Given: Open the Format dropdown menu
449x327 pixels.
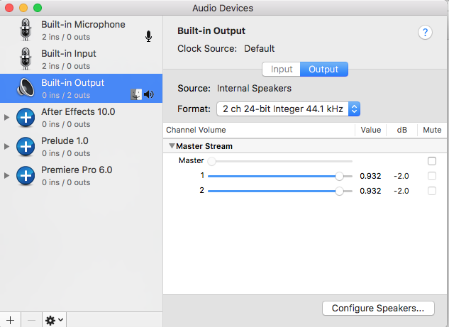Looking at the screenshot, I should pos(289,109).
